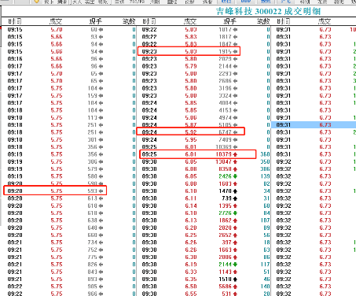Click volume 638 in the 09:20 rows
This screenshot has width=356, height=296.
pyautogui.click(x=92, y=220)
